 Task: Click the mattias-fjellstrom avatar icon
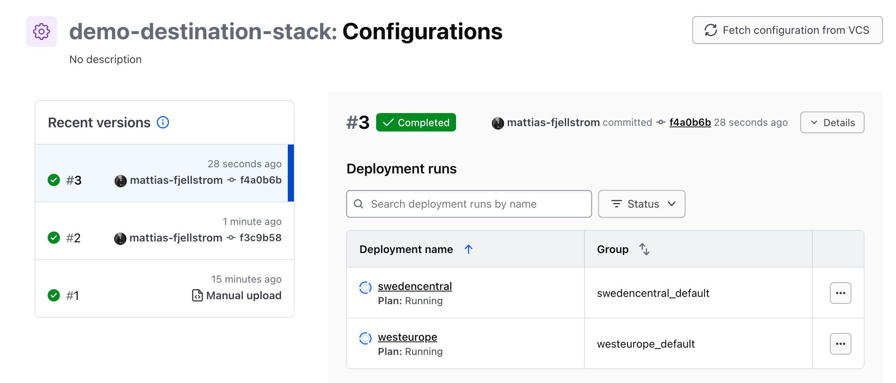tap(498, 122)
